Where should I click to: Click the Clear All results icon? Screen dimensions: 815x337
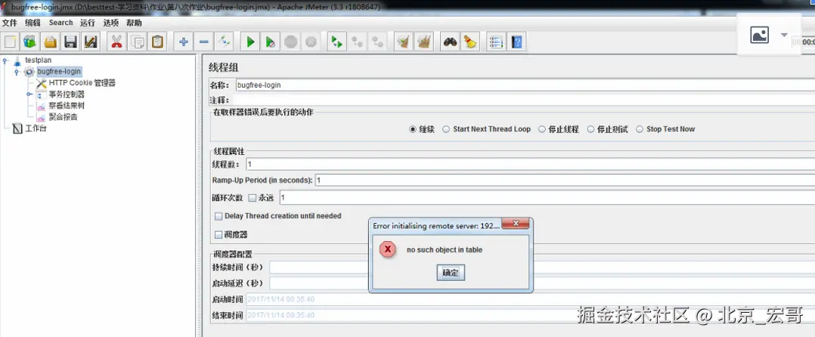click(423, 42)
